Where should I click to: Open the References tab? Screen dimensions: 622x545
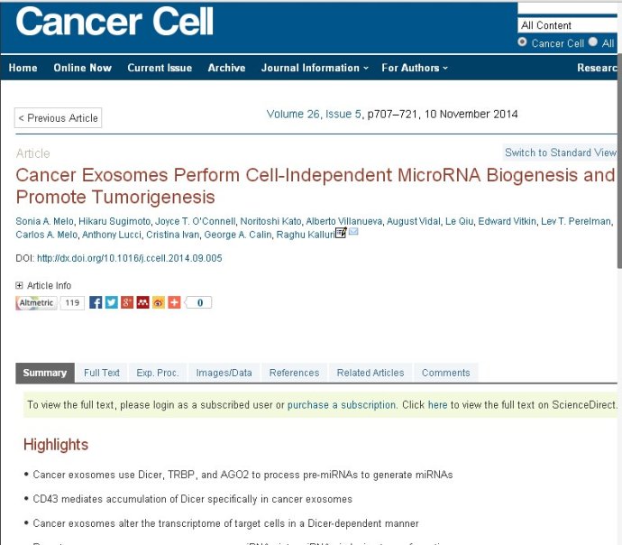[295, 373]
